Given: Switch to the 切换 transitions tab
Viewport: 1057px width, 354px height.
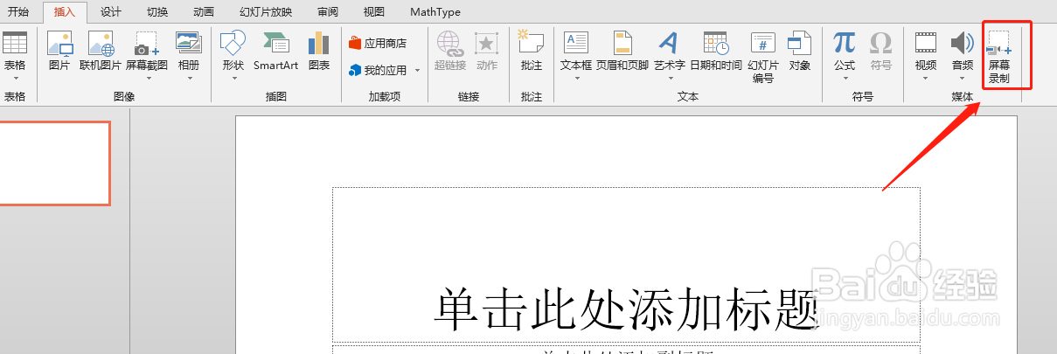Looking at the screenshot, I should 157,12.
